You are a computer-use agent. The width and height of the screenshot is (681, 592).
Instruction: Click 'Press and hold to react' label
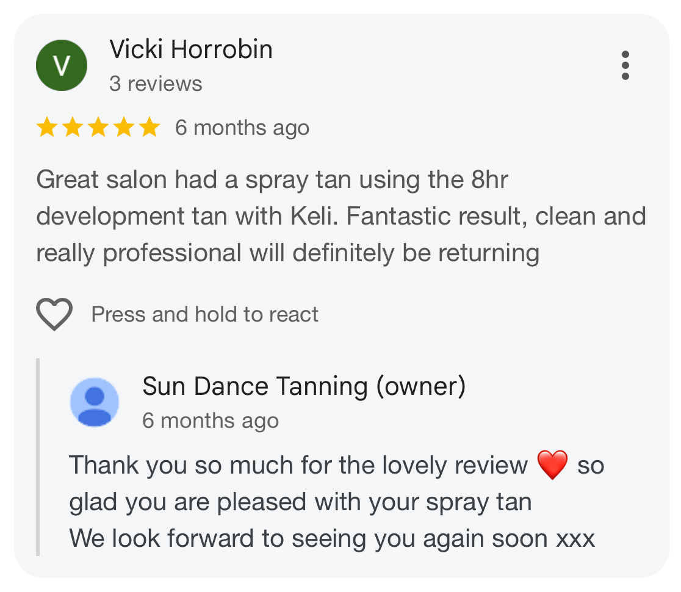coord(204,314)
